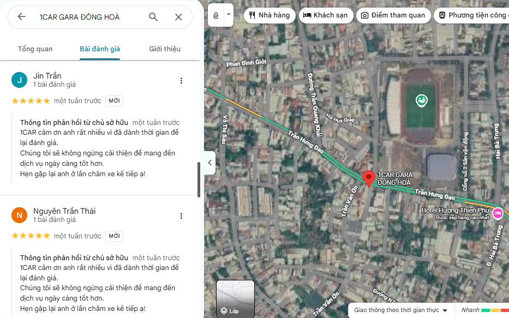509x318 pixels.
Task: Click Cổng số 2 Sân vận động label
Action: 465,161
